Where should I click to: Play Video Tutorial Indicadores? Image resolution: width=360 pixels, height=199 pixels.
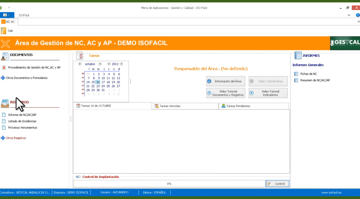(x=268, y=93)
